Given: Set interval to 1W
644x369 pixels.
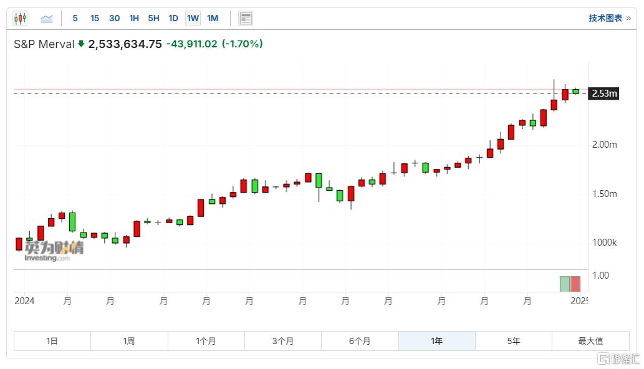Looking at the screenshot, I should (193, 19).
